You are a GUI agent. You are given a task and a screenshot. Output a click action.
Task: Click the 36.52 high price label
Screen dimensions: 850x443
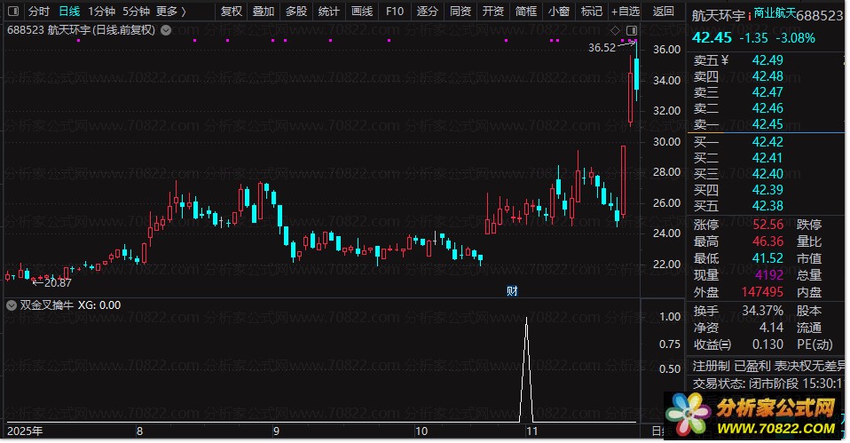point(602,48)
